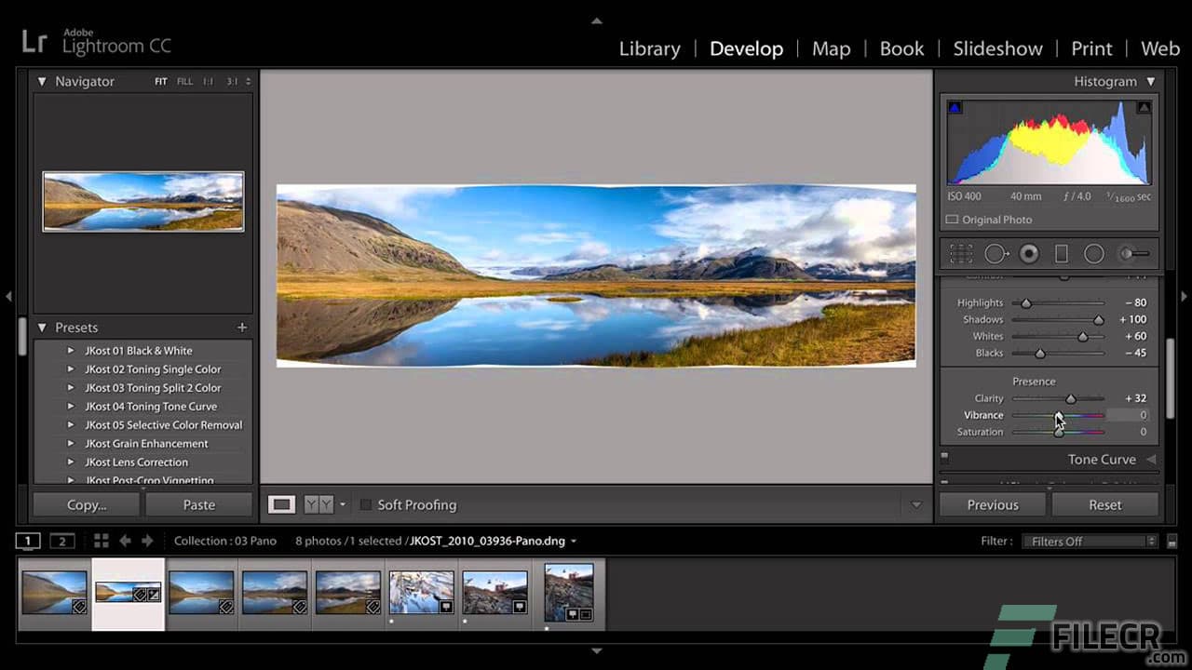Enable Soft Proofing
Image resolution: width=1192 pixels, height=670 pixels.
click(365, 504)
